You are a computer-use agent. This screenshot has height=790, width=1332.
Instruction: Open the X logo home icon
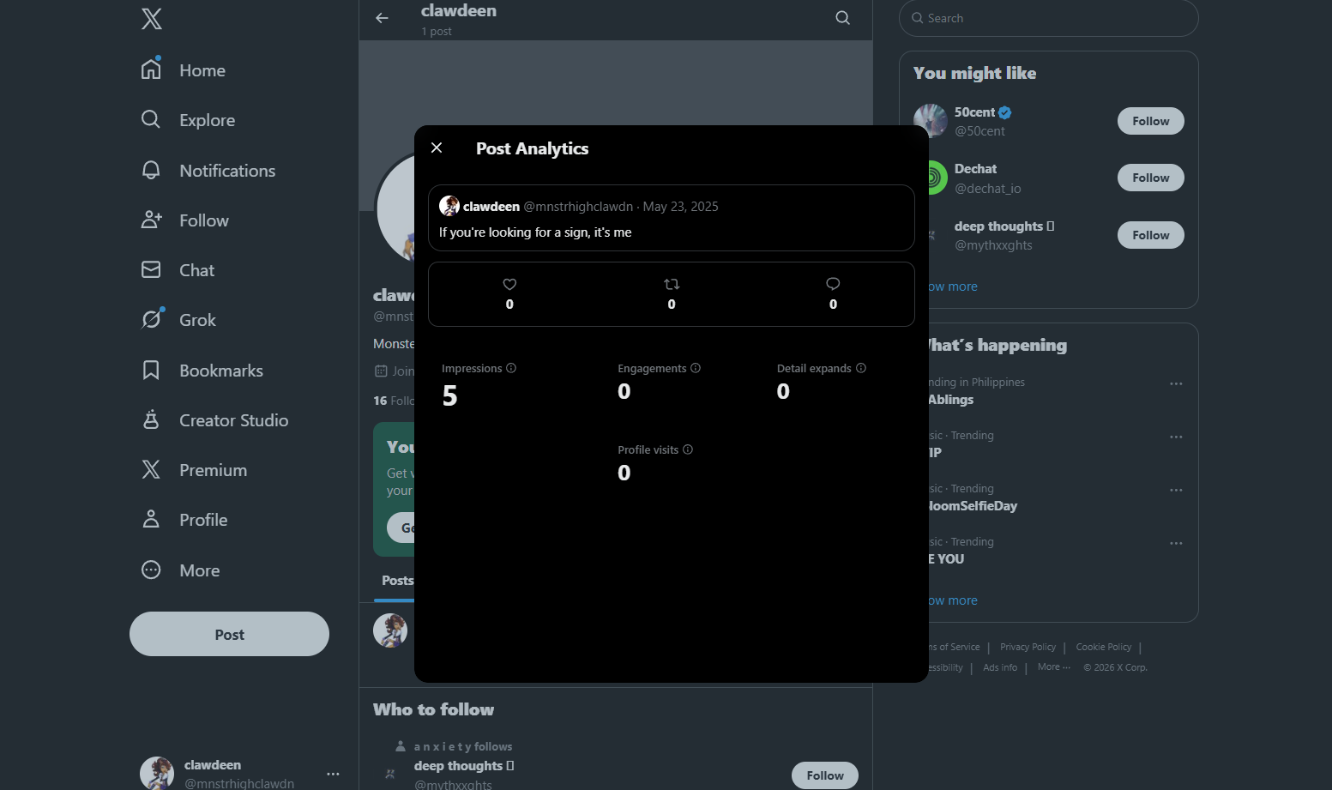coord(152,19)
